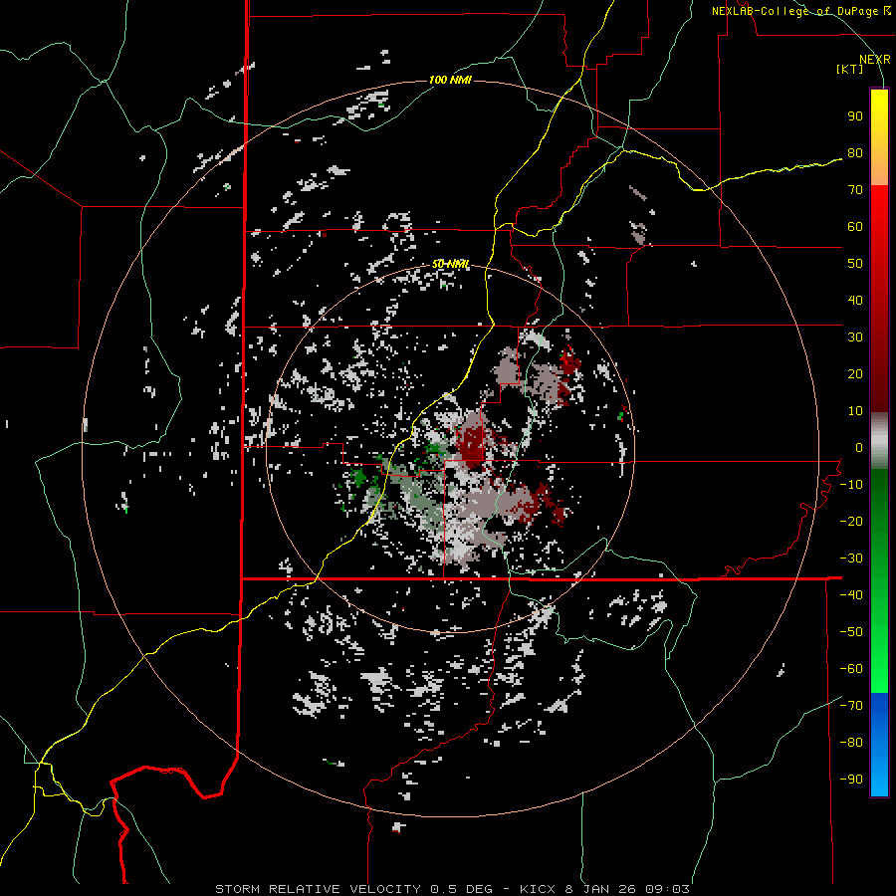This screenshot has width=896, height=896.
Task: Click the 50 value on velocity scale
Action: [855, 264]
